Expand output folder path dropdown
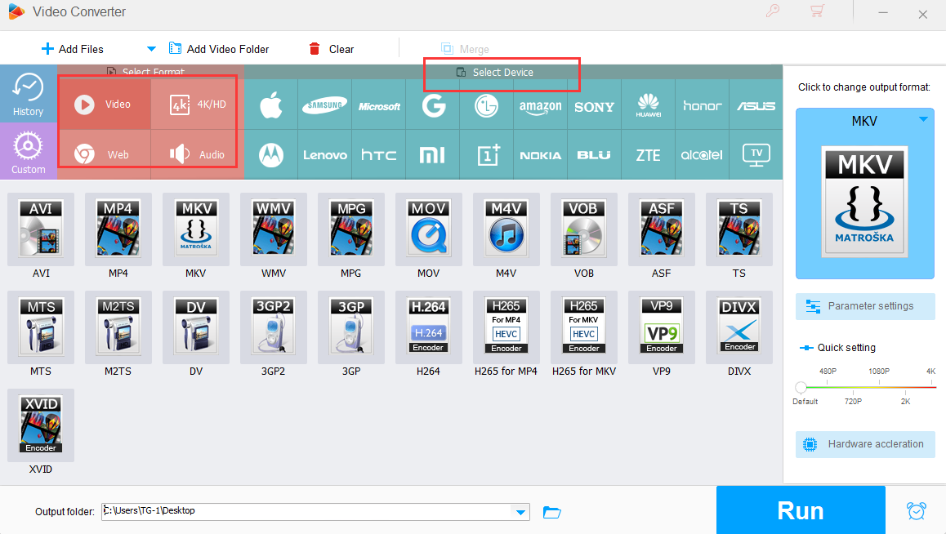946x534 pixels. coord(520,512)
